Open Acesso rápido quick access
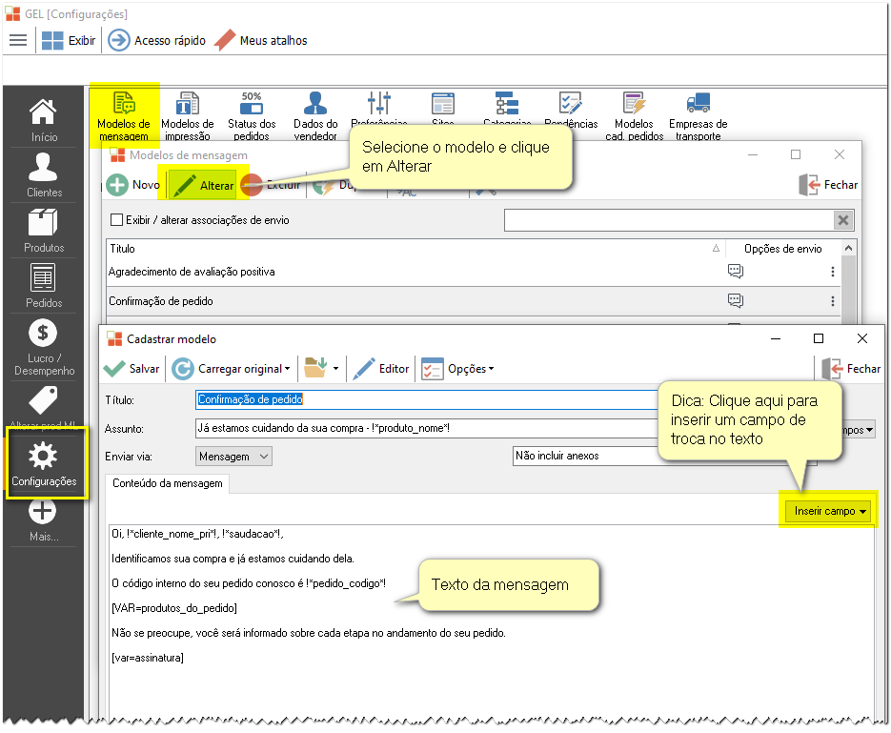Image resolution: width=891 pixels, height=733 pixels. click(157, 40)
